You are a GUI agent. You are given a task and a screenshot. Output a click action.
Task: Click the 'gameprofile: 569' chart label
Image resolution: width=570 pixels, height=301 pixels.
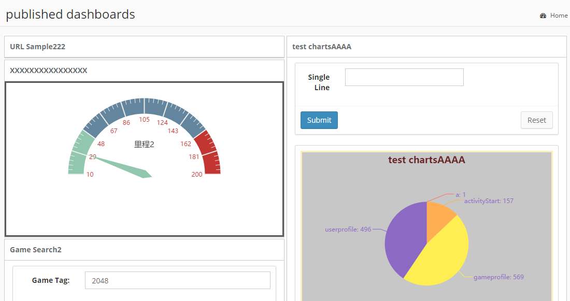click(498, 277)
